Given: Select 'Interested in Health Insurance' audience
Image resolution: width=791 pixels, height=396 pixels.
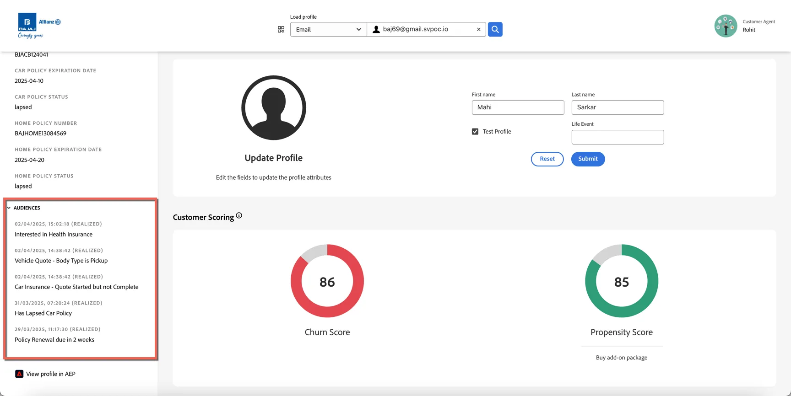Looking at the screenshot, I should click(54, 234).
